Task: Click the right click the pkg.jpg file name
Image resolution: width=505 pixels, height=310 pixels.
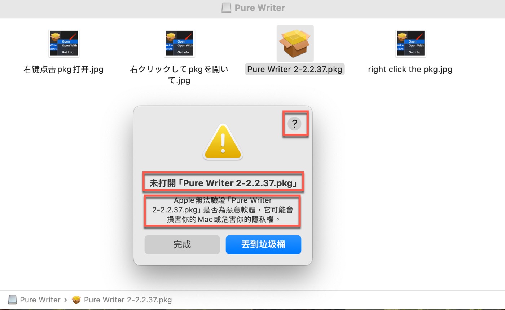Action: click(410, 69)
